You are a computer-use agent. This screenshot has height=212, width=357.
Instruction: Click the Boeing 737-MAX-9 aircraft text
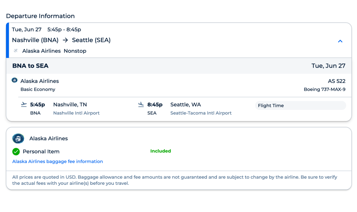coord(325,89)
